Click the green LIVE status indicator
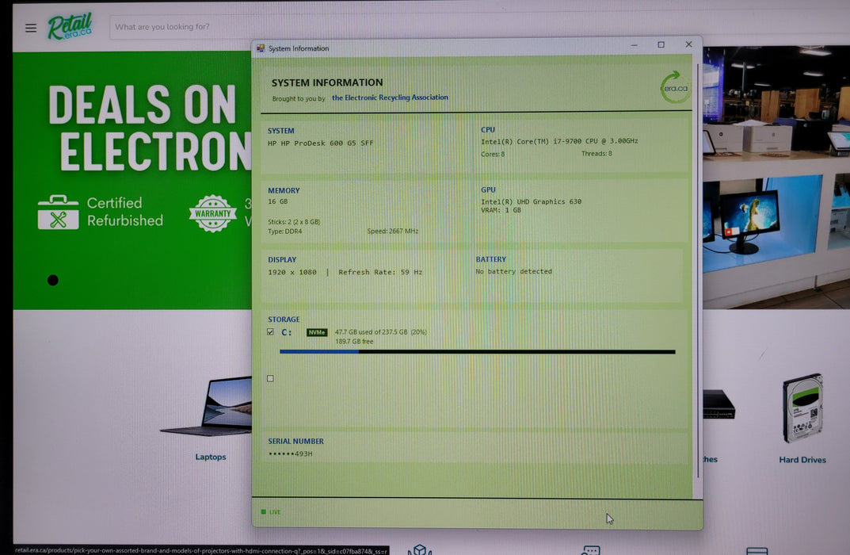Viewport: 850px width, 555px height. point(271,511)
